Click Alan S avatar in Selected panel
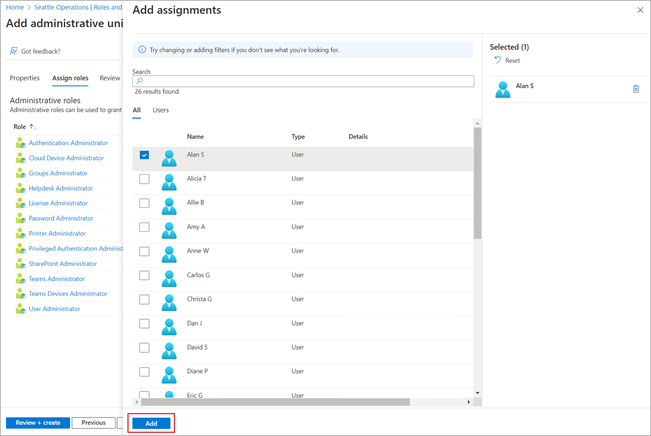Screen dimensions: 651x436 [x=503, y=90]
